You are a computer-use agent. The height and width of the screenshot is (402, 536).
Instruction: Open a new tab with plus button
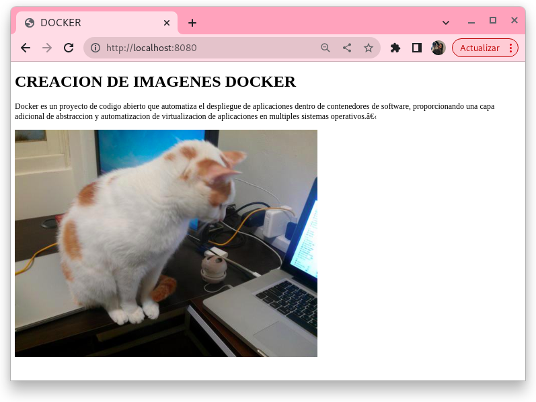coord(192,23)
